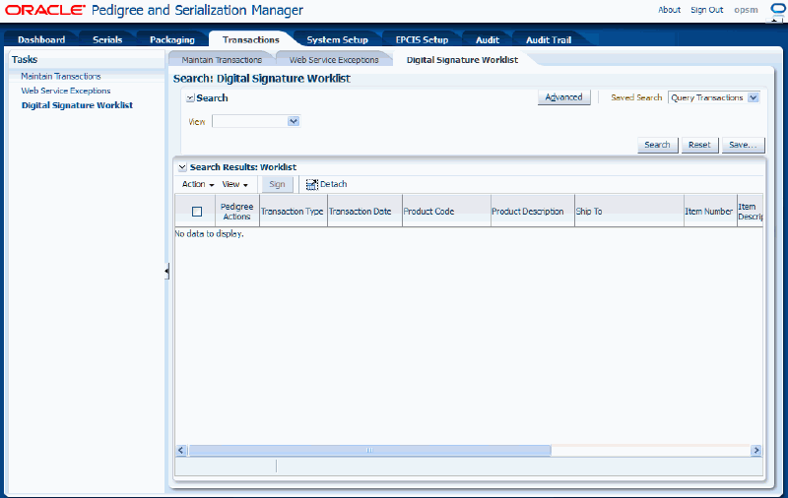Click the Pedigree Actions column header
This screenshot has height=498, width=788.
(x=236, y=212)
